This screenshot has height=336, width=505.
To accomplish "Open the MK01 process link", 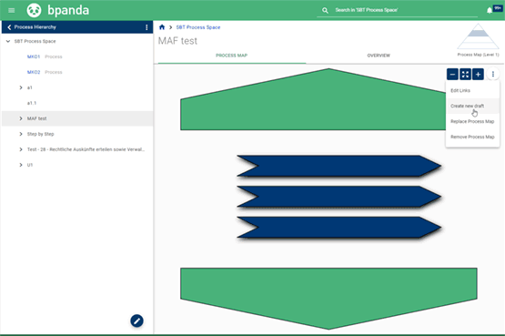I will pyautogui.click(x=34, y=56).
